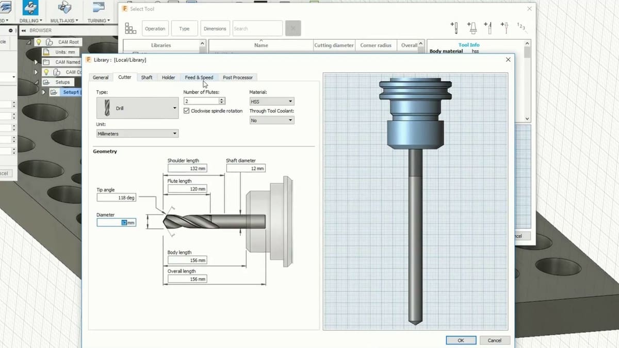This screenshot has height=348, width=619.
Task: Collapse the BROWSER panel with double-arrow icon
Action: [x=23, y=30]
